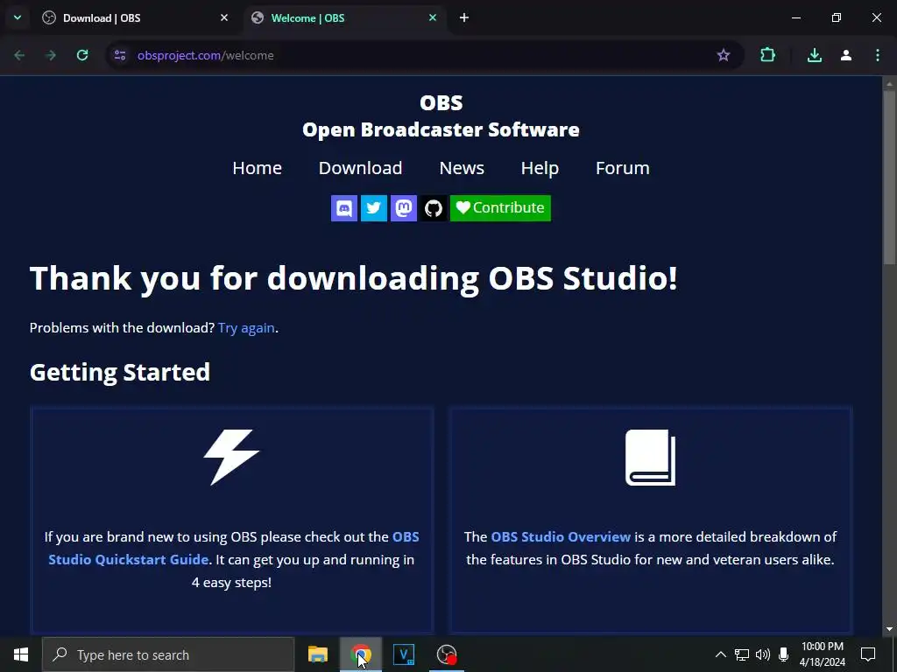Open the tab search dropdown arrow
This screenshot has height=672, width=897.
pyautogui.click(x=18, y=17)
